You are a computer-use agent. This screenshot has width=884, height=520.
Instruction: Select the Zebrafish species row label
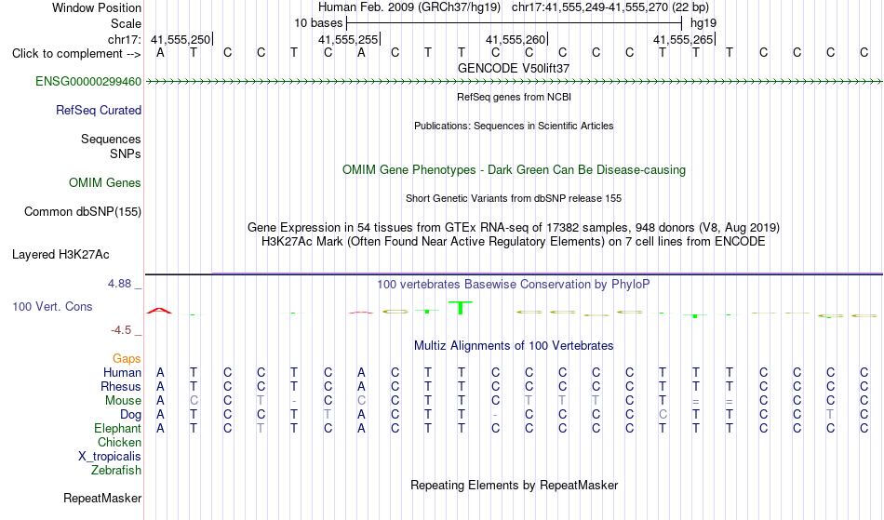coord(116,471)
